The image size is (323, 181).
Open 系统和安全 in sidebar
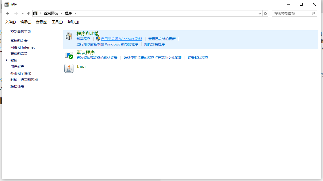tap(19, 41)
